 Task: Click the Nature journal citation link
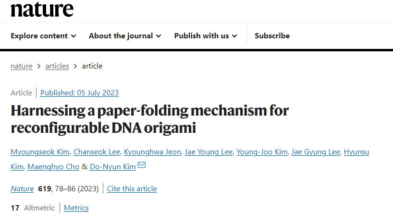[x=22, y=189]
